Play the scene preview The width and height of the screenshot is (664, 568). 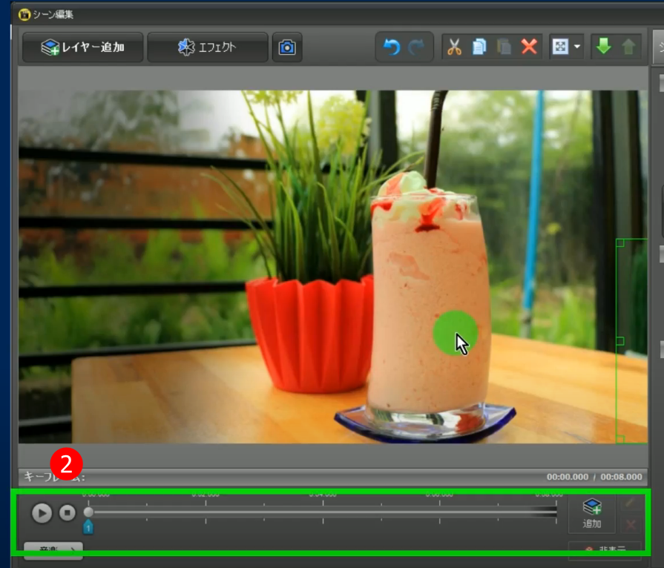(x=42, y=512)
